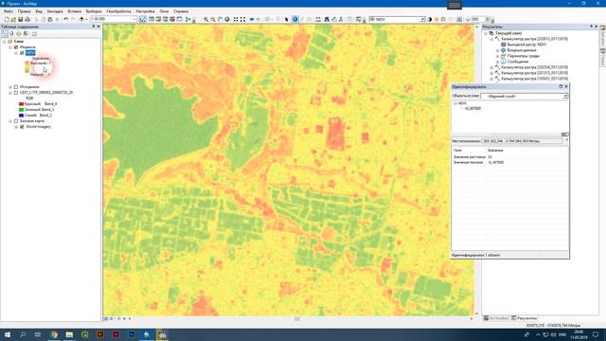Enable the Базовая карта group checkbox
Viewport: 606px width, 341px height.
[x=16, y=121]
